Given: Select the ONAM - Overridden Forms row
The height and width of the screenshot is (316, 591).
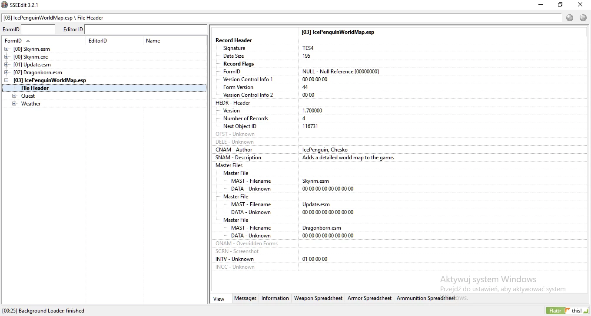Looking at the screenshot, I should 399,244.
